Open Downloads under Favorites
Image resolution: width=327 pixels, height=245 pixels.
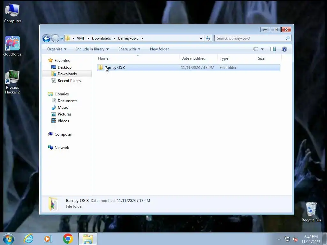click(67, 74)
